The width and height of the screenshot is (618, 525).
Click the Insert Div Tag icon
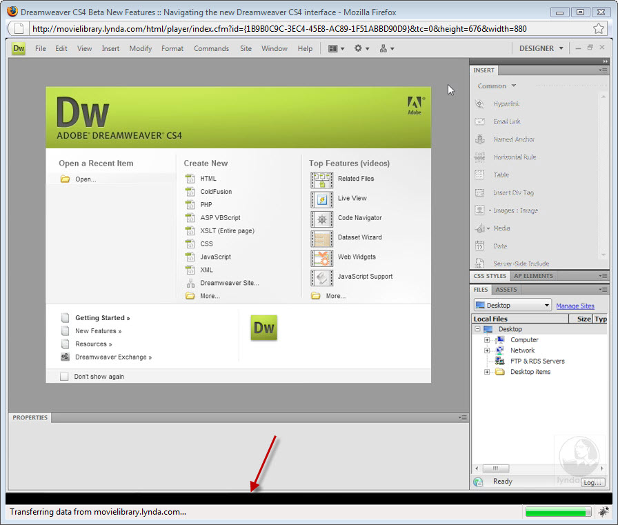coord(479,192)
